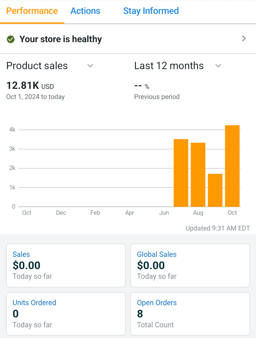Switch to the Actions tab
The image size is (256, 338).
pyautogui.click(x=85, y=11)
